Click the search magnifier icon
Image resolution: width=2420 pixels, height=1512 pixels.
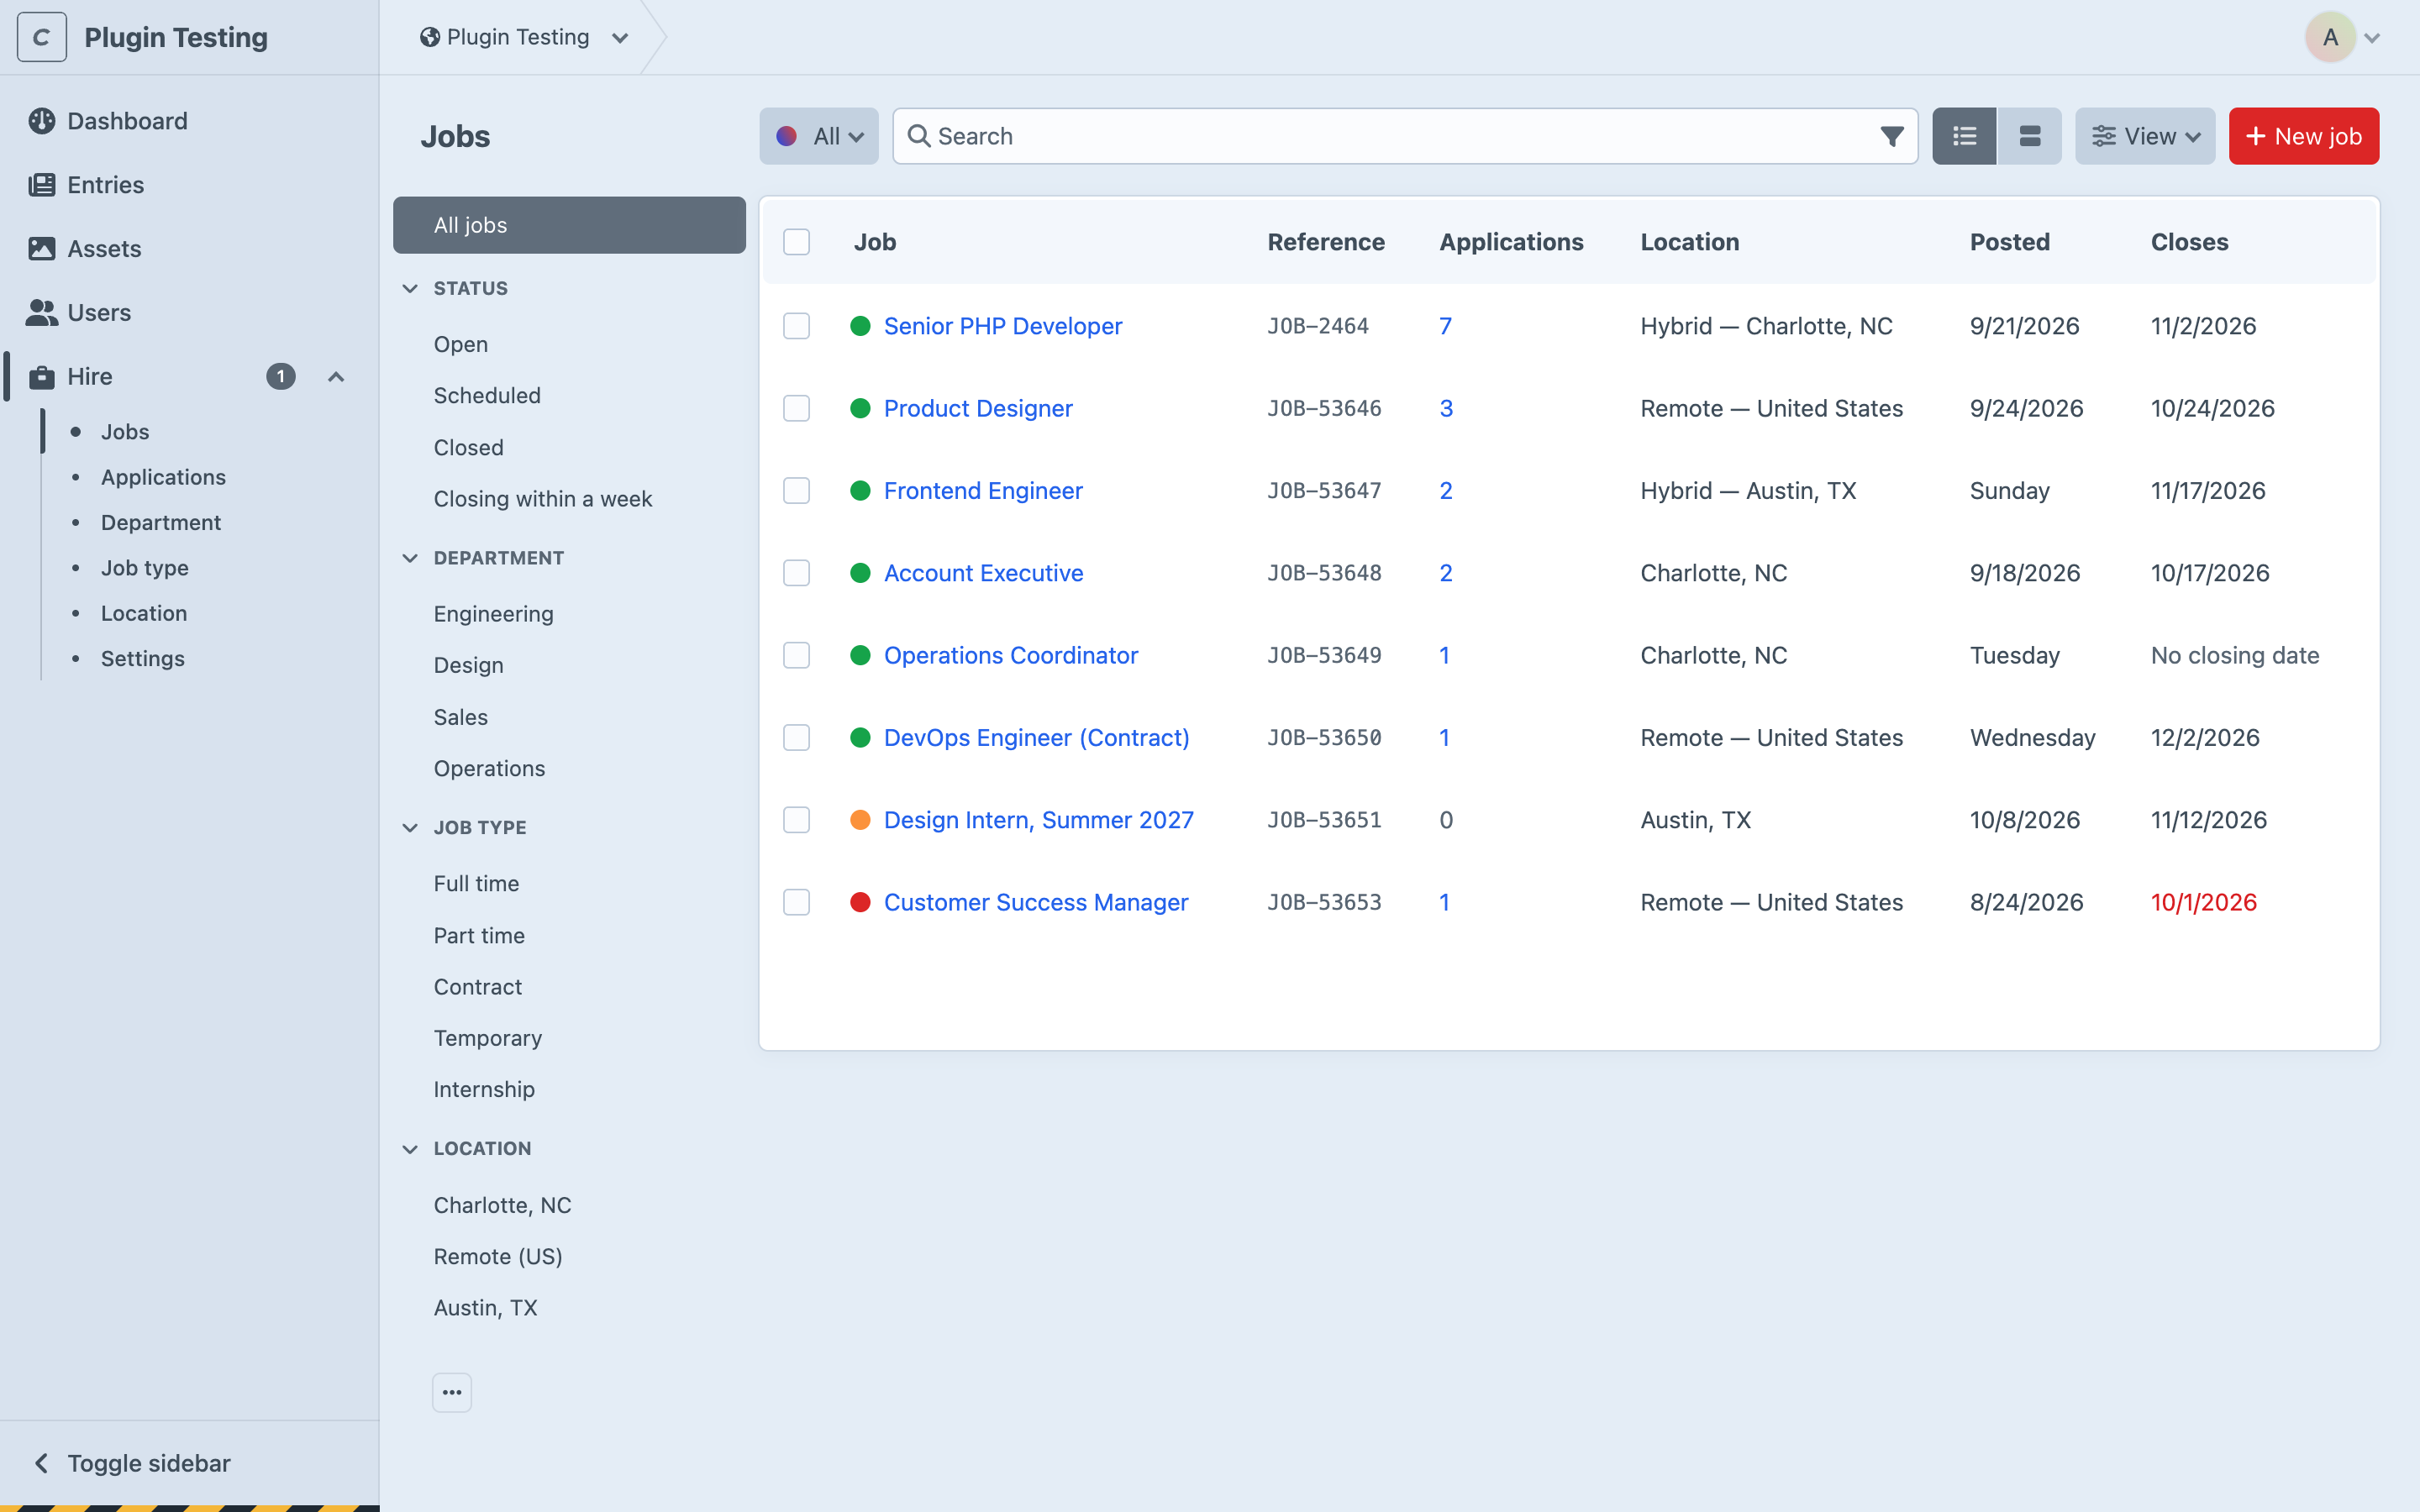point(919,136)
